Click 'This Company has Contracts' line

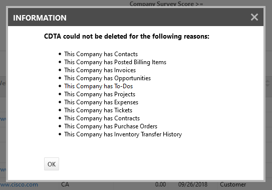pyautogui.click(x=102, y=118)
